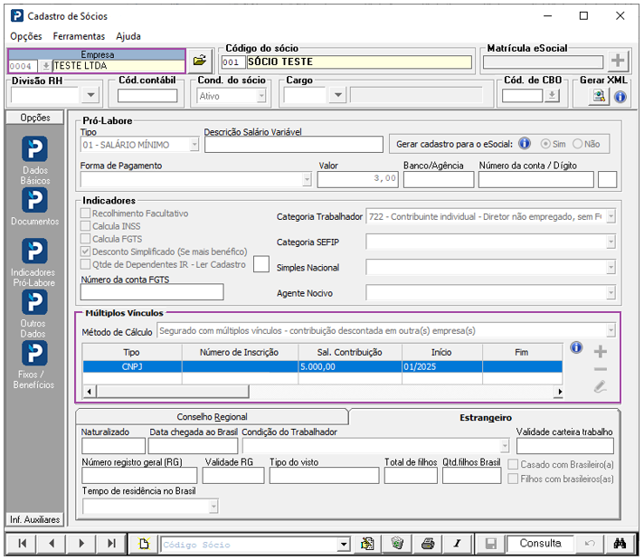Expand the Categoria SEFIP dropdown

611,242
